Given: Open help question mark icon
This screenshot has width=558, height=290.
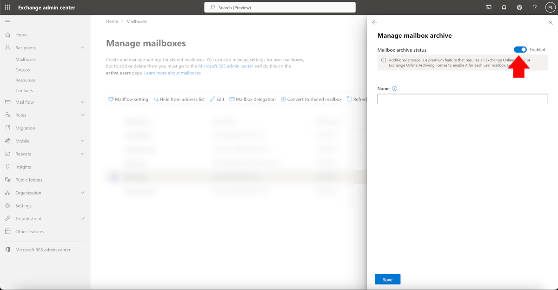Looking at the screenshot, I should click(535, 7).
